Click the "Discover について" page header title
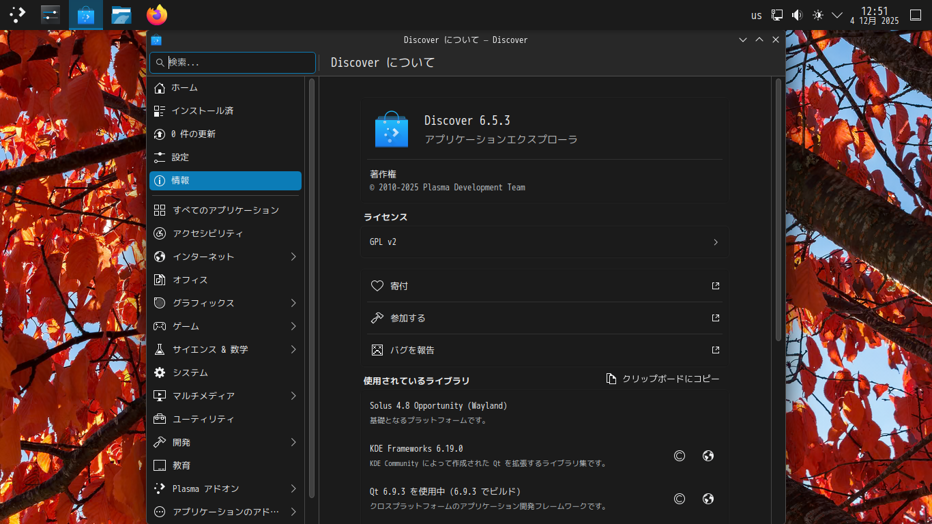The width and height of the screenshot is (932, 524). pyautogui.click(x=383, y=63)
